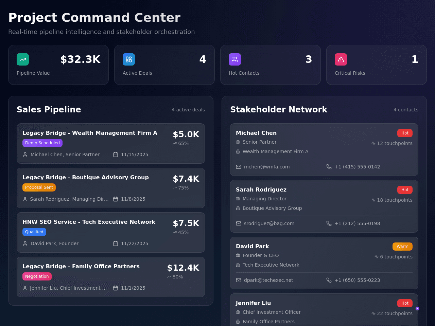435x326 pixels.
Task: Open the dpark@techexec.net email link
Action: pyautogui.click(x=268, y=280)
